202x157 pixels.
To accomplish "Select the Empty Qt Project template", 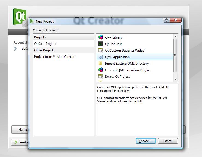I will (x=135, y=77).
